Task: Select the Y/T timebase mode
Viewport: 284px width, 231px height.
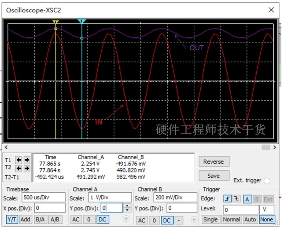Action: pyautogui.click(x=12, y=220)
